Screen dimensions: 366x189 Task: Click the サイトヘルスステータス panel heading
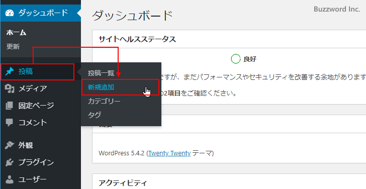[x=137, y=39]
